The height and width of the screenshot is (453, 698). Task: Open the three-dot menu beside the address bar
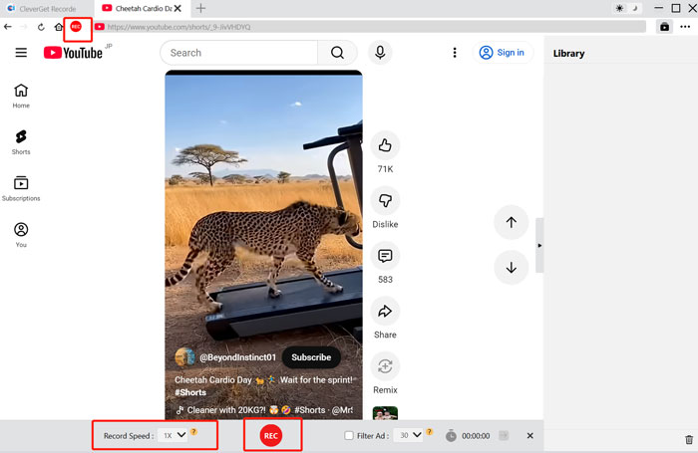685,27
